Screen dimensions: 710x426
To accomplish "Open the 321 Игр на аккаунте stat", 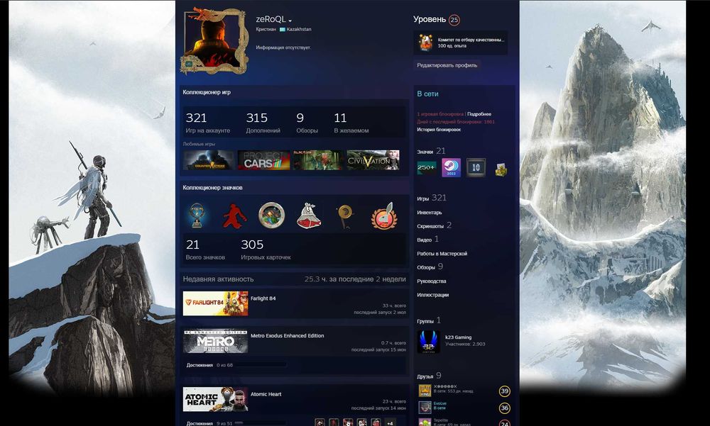I will (208, 123).
